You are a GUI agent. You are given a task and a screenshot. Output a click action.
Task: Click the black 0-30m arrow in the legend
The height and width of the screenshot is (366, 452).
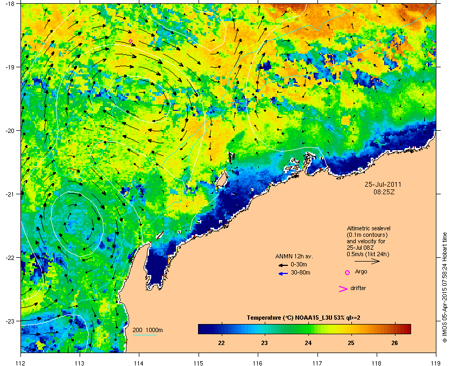coord(284,265)
